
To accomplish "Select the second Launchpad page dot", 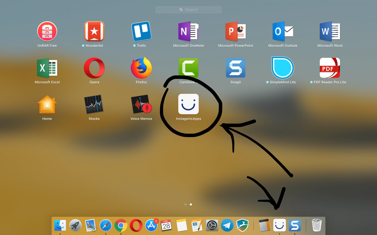I will (191, 204).
